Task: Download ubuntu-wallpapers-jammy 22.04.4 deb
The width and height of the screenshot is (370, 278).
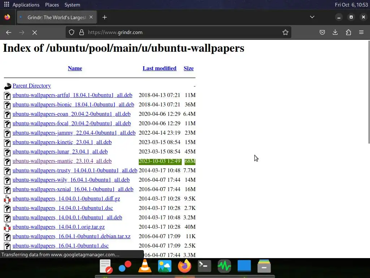Action: 74,133
